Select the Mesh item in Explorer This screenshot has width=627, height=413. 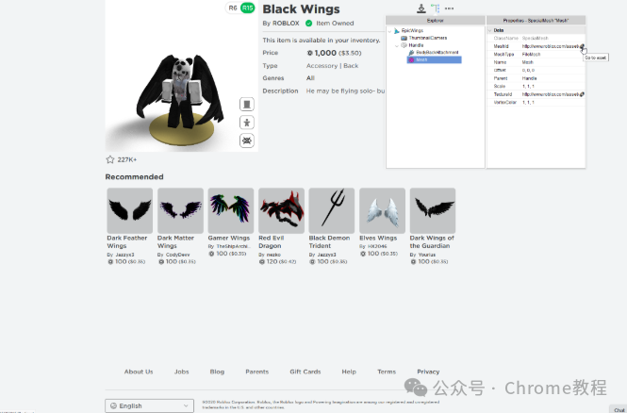tap(435, 60)
